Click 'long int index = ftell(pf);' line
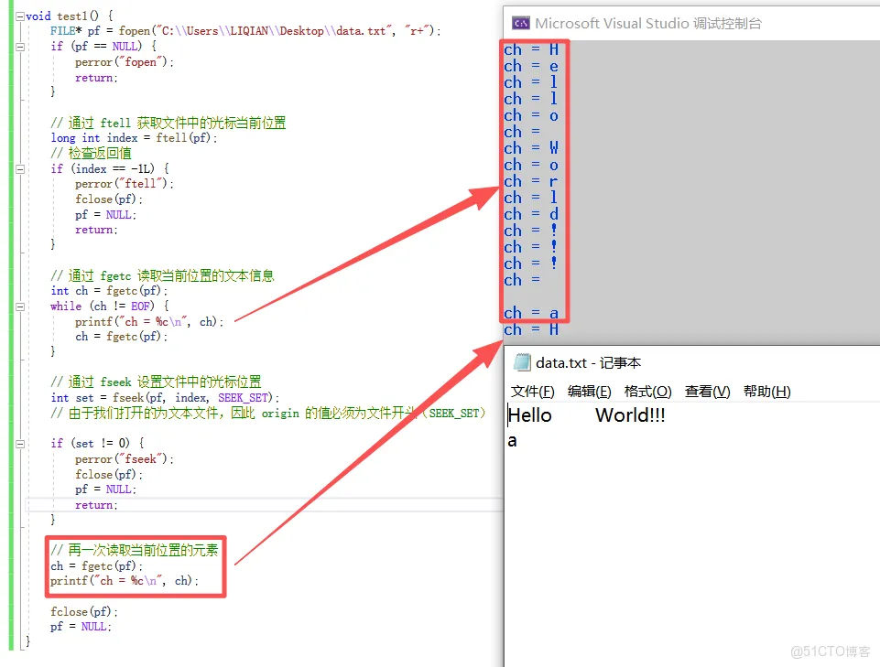Screen dimensions: 880x667 [134, 138]
